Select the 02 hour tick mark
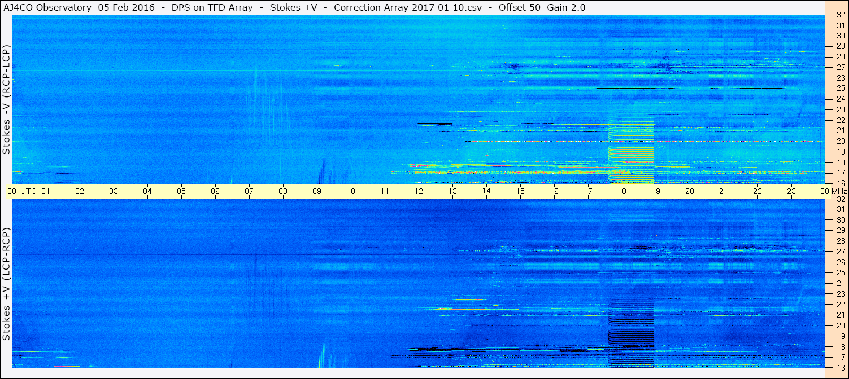Viewport: 849px width, 379px height. tap(80, 192)
